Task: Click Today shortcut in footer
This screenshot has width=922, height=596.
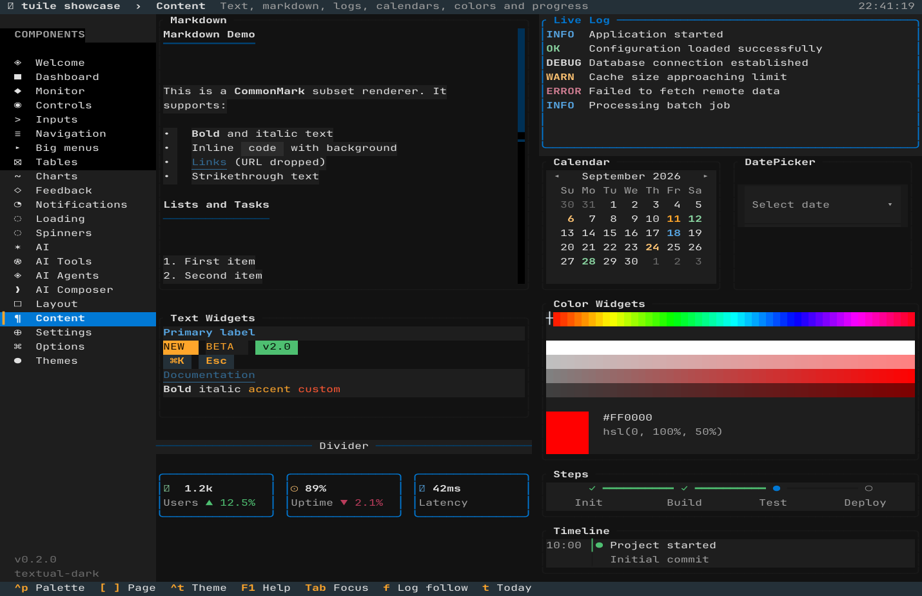Action: tap(507, 588)
